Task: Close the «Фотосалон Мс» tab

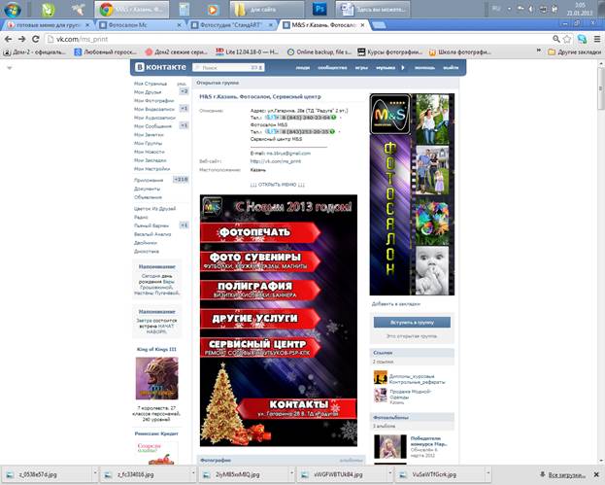Action: (x=179, y=25)
